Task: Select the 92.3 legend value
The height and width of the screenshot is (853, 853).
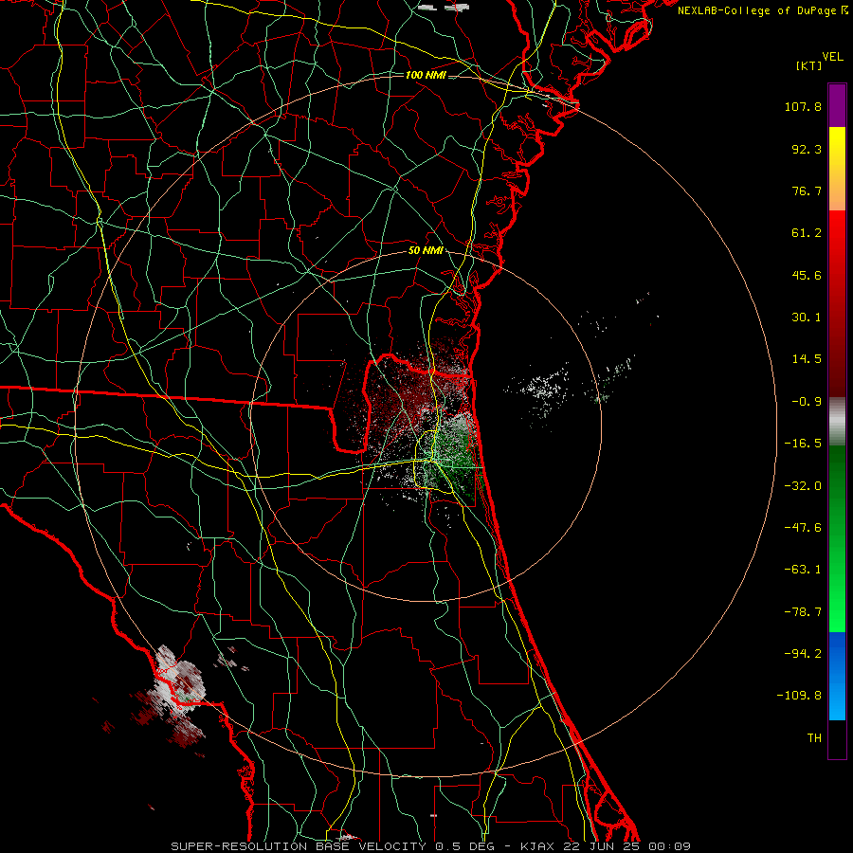Action: 807,149
